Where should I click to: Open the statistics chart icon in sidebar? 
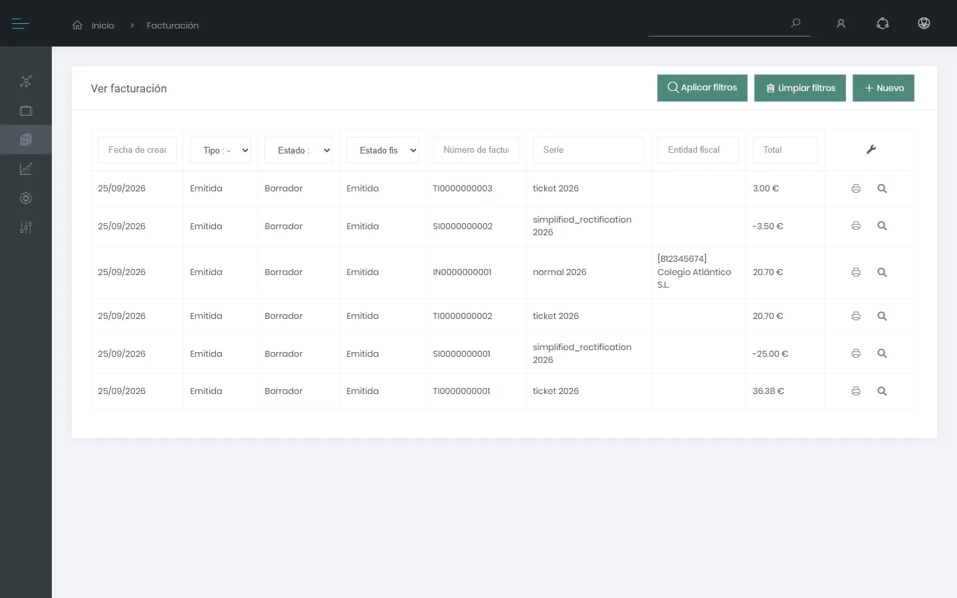(26, 169)
